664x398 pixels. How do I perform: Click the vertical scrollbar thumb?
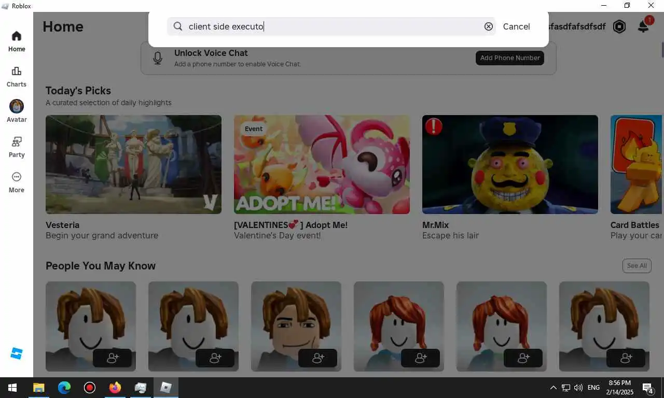[662, 50]
